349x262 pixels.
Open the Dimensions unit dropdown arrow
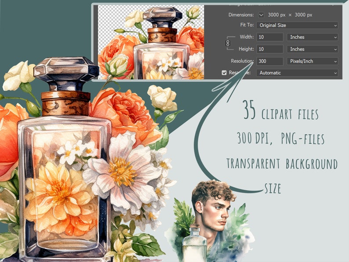(261, 15)
